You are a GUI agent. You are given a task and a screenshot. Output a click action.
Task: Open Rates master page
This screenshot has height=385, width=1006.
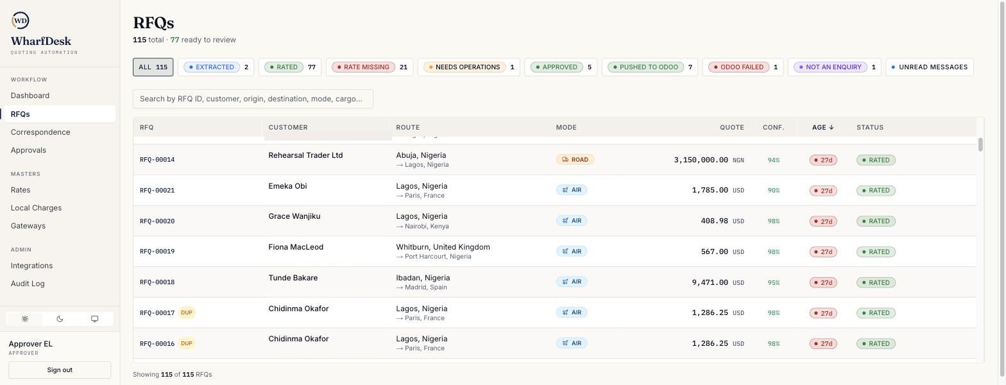coord(60,190)
